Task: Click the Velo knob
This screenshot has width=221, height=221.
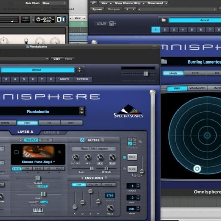Action: tap(110, 208)
